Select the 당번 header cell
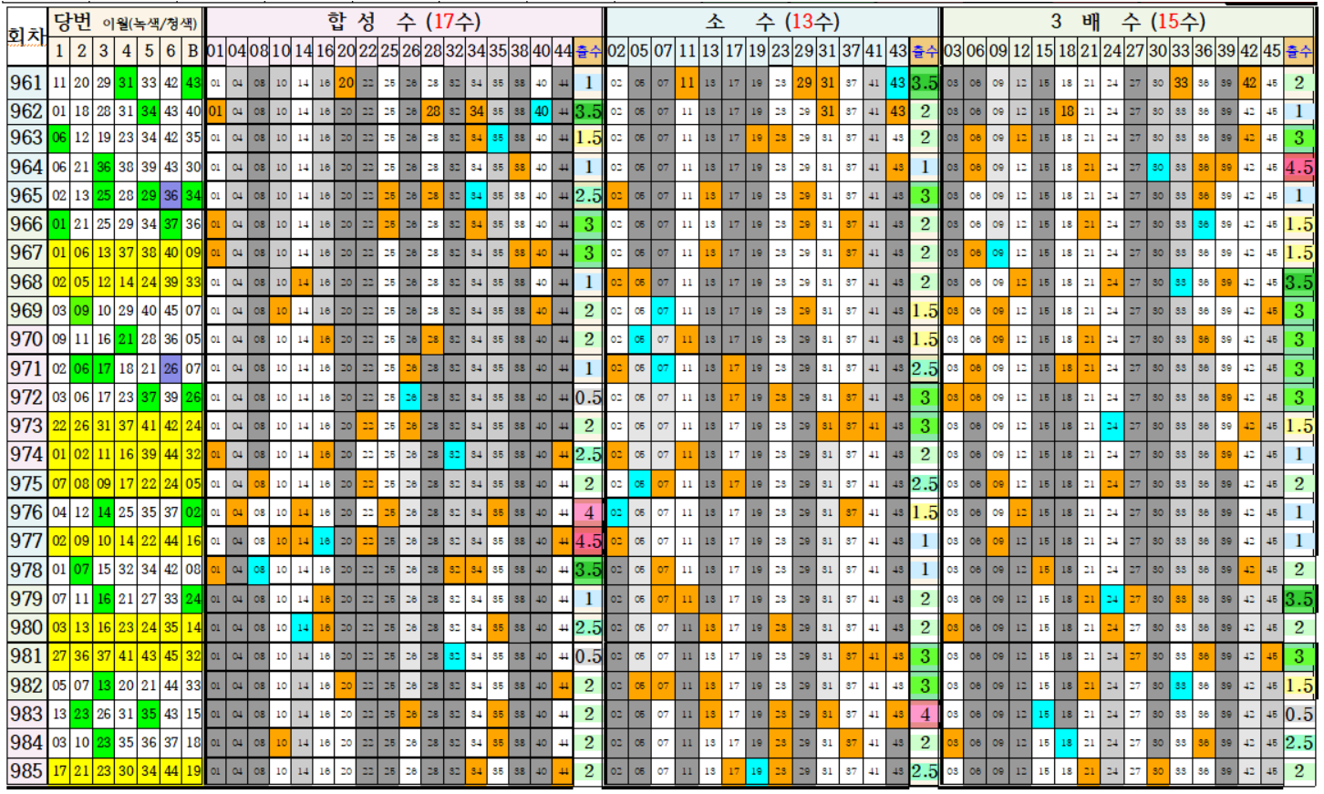Image resolution: width=1324 pixels, height=794 pixels. [73, 22]
